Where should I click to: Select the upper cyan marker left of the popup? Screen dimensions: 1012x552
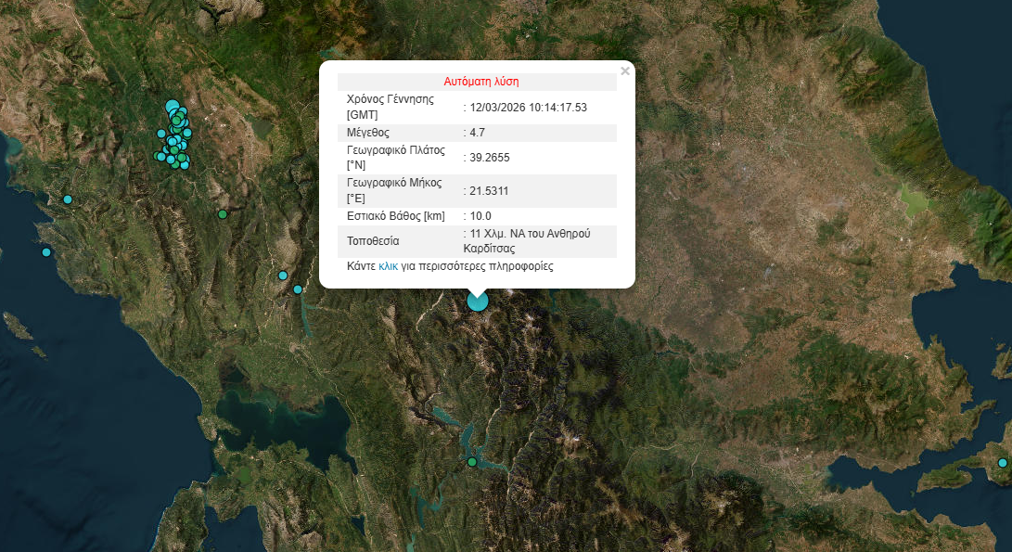coord(283,276)
